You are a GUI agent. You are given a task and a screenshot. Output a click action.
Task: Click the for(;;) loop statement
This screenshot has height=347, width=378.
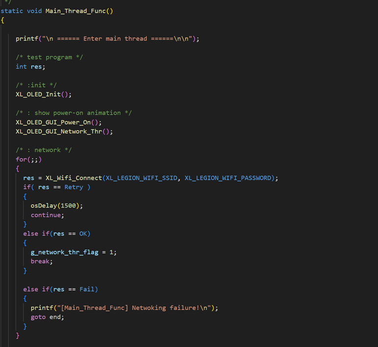pos(29,160)
